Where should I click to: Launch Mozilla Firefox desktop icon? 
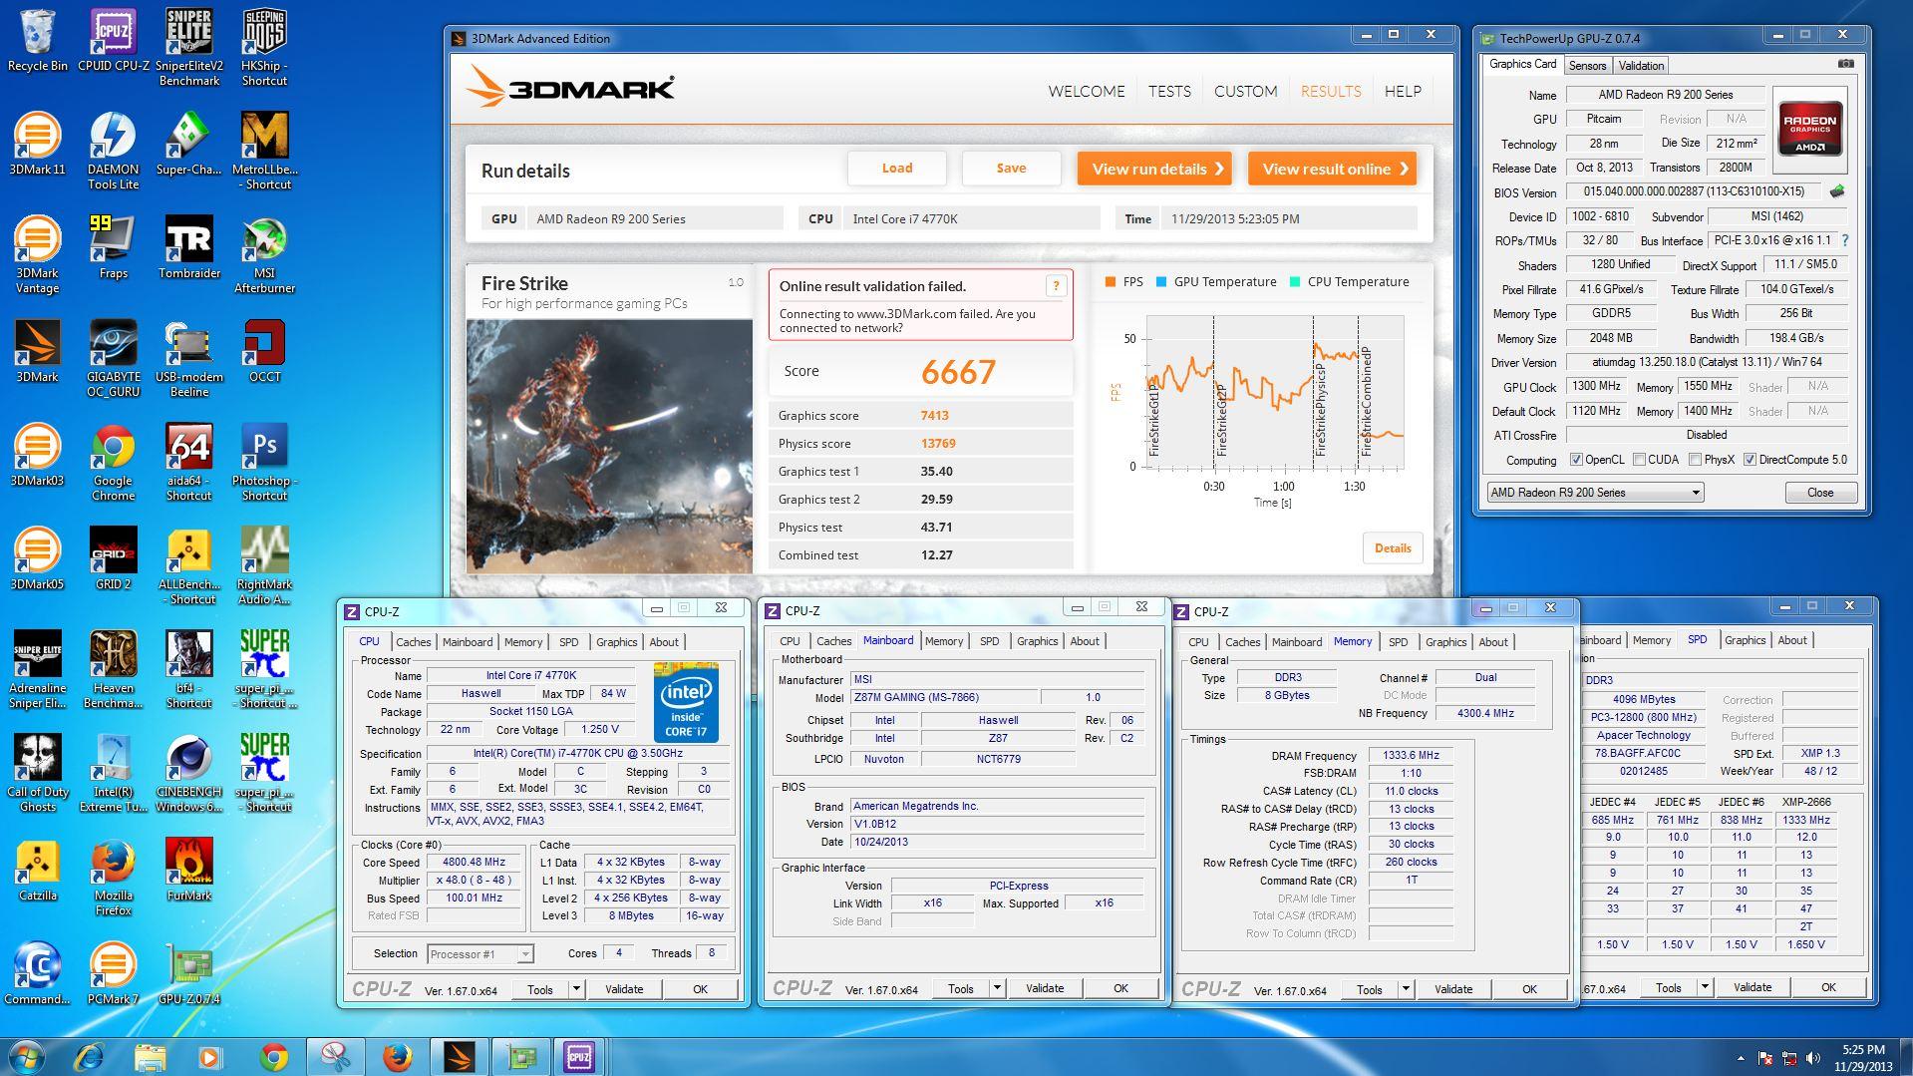click(x=113, y=877)
